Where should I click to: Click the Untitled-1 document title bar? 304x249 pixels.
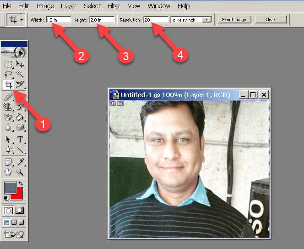click(174, 95)
